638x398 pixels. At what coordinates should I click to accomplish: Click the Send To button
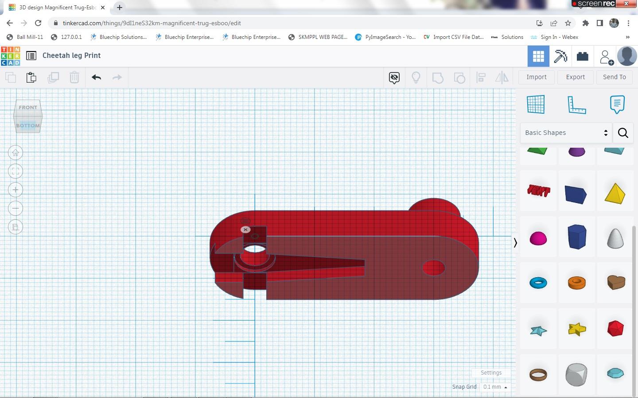615,77
